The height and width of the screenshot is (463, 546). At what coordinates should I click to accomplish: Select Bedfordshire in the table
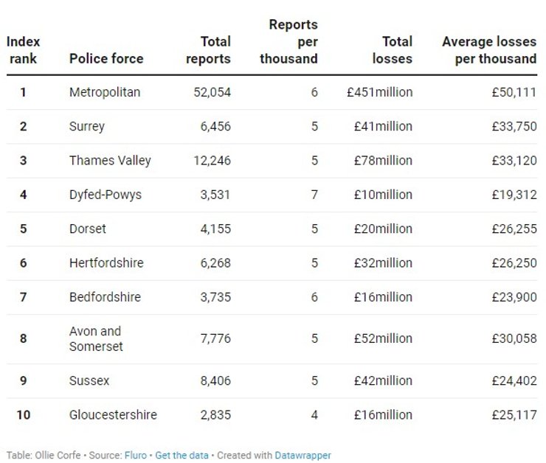[105, 296]
